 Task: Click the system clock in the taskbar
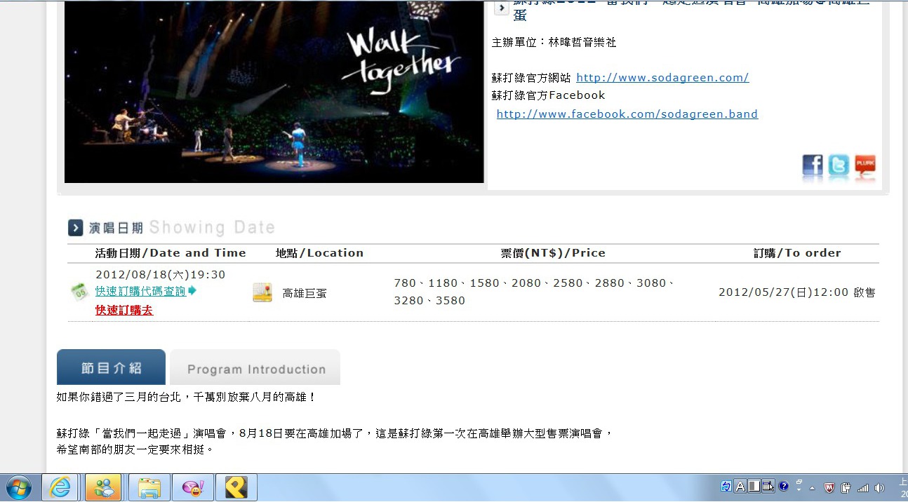tap(902, 487)
